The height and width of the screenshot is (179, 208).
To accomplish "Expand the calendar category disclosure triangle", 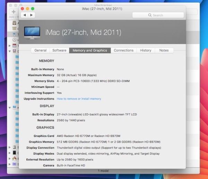I will click(x=10, y=46).
